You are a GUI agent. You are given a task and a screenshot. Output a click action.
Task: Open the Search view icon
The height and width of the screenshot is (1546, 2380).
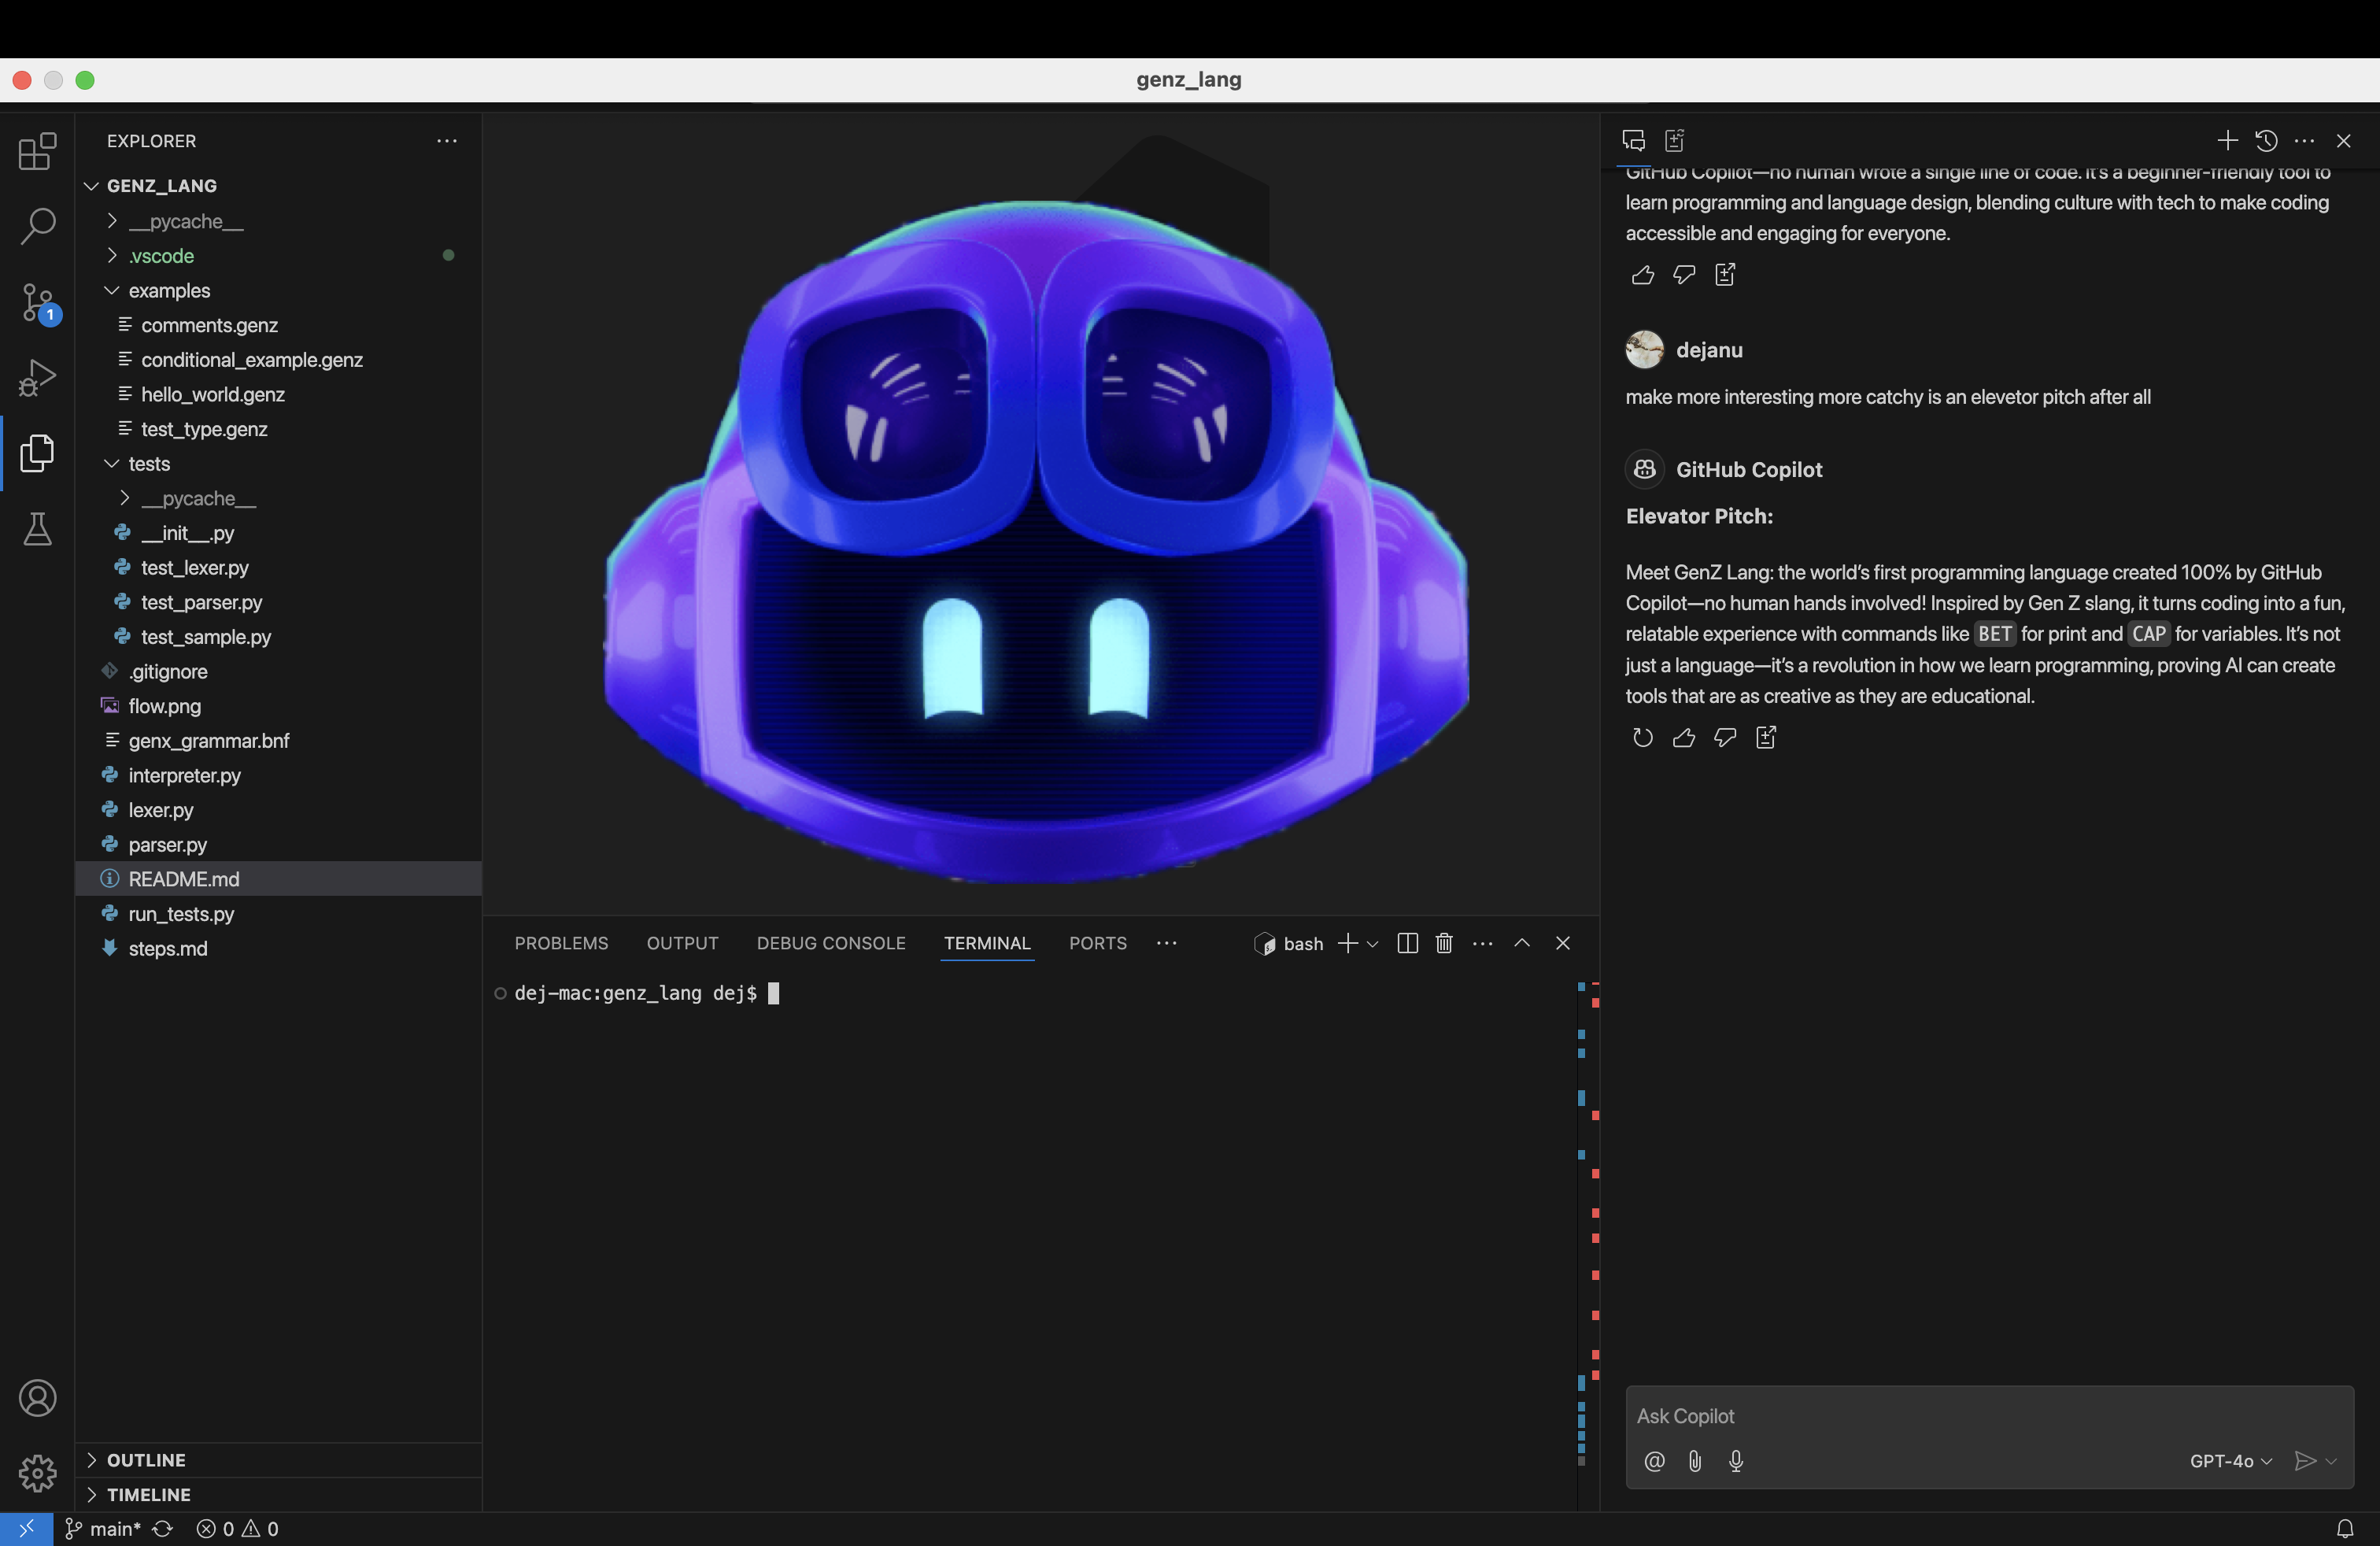pos(37,226)
